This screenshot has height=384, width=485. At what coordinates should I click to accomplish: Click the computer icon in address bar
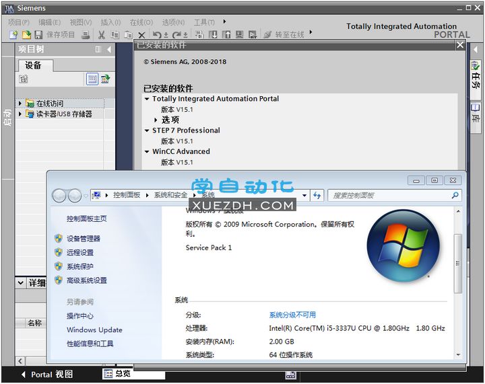point(96,195)
